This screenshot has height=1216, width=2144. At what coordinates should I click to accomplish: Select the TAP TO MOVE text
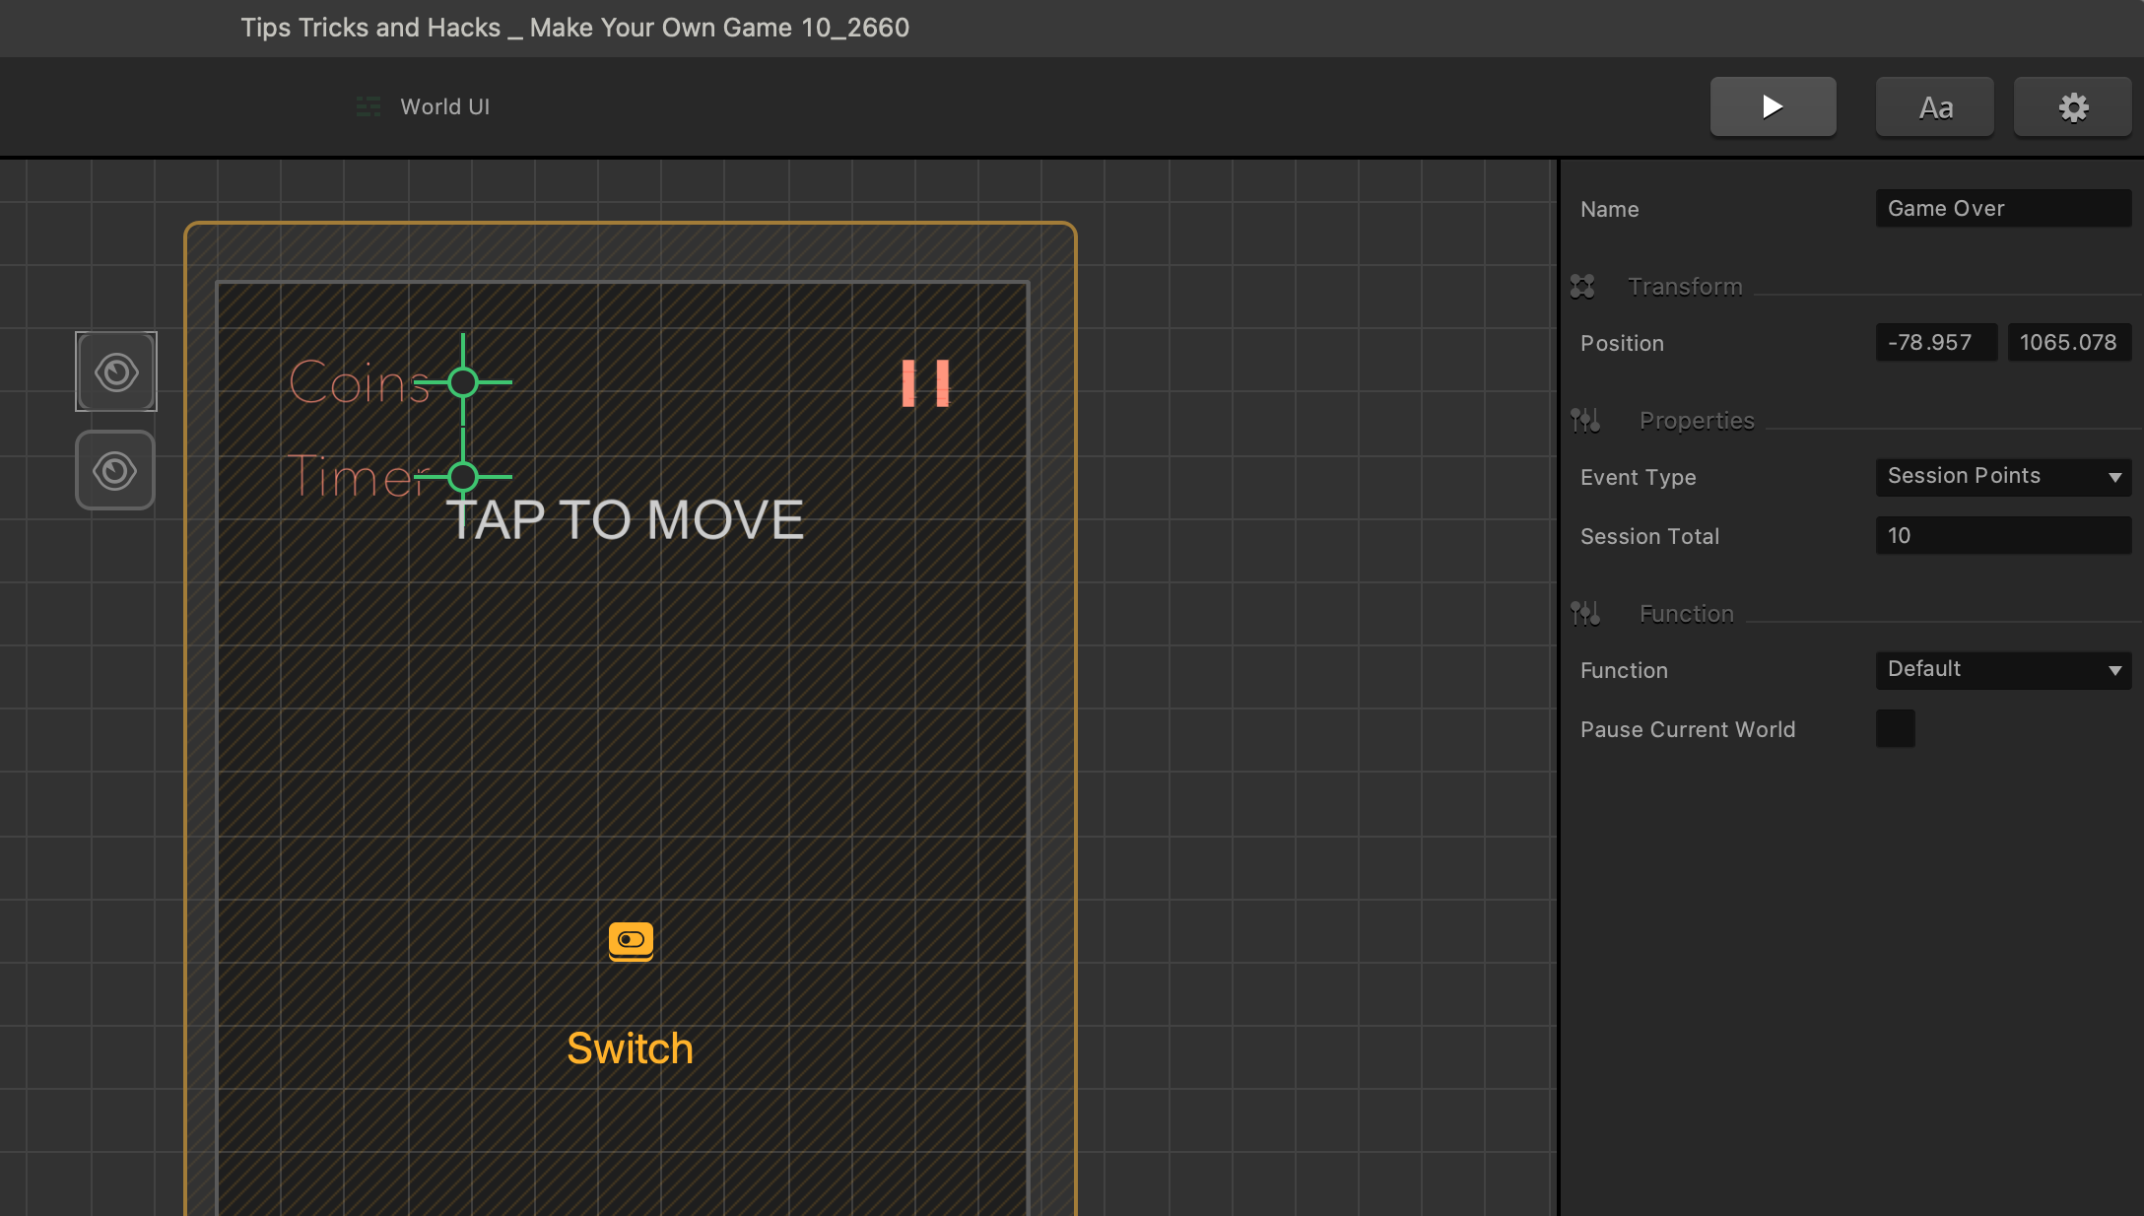click(x=625, y=519)
